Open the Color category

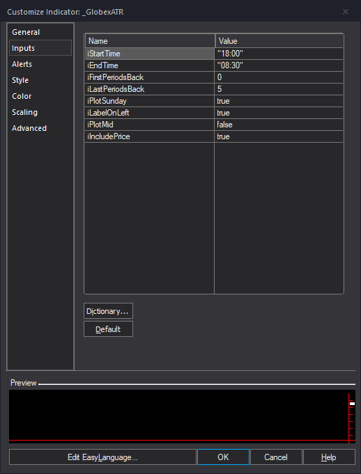click(22, 96)
